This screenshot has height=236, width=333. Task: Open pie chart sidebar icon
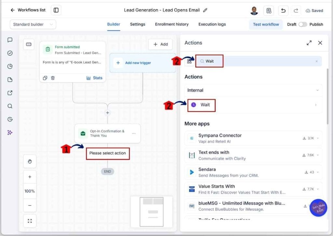(10, 66)
